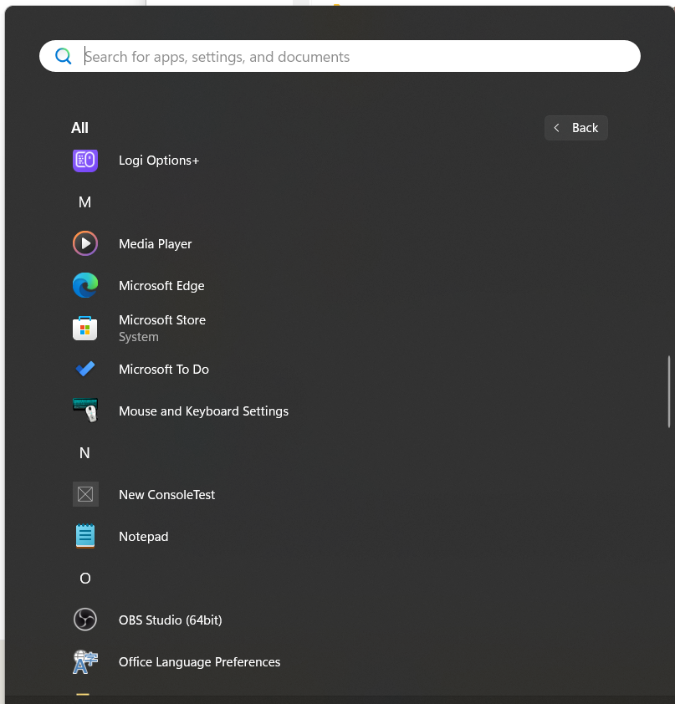Select the "OBS Studio (64bit)" label

click(170, 620)
